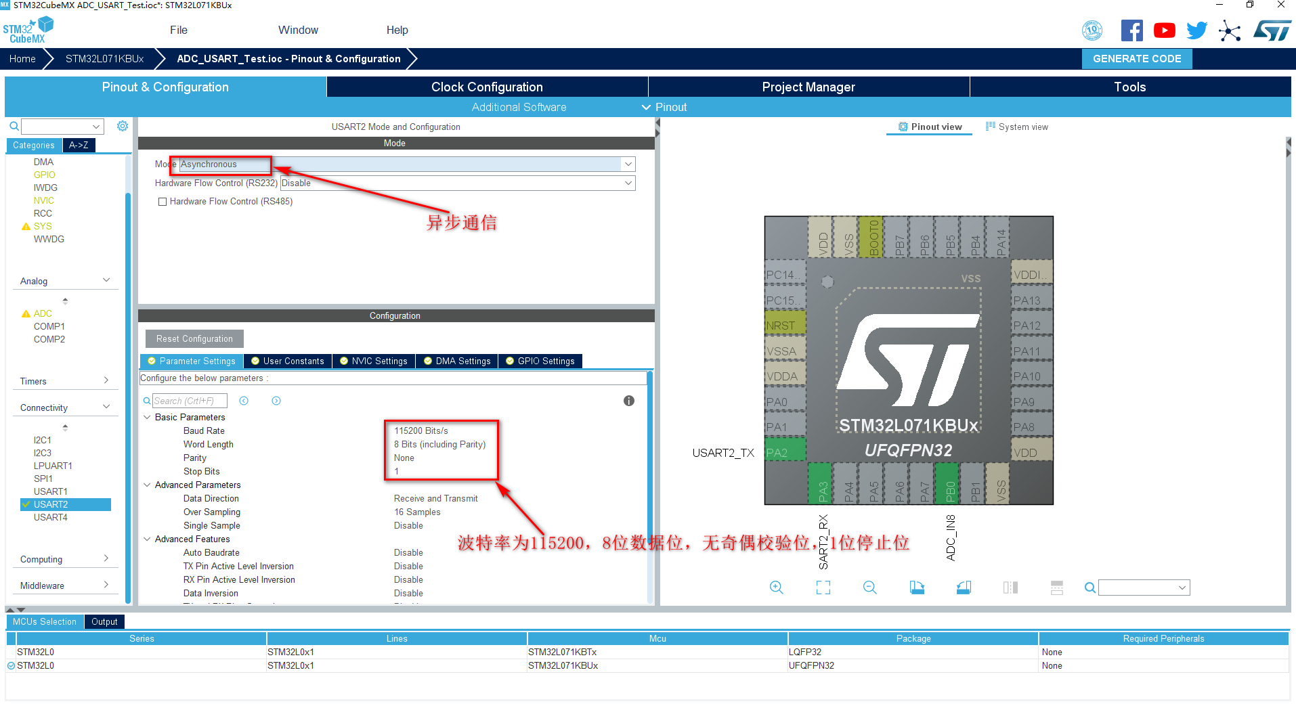The image size is (1296, 708).
Task: Zoom out of the pinout view
Action: tap(870, 588)
